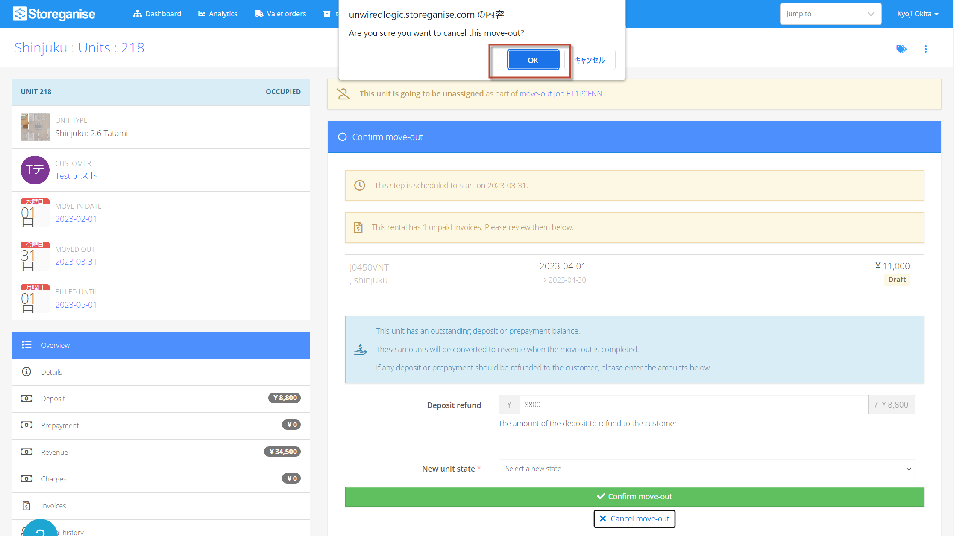Click the deposit hand-money icon
Screen dimensions: 954x536
point(360,350)
